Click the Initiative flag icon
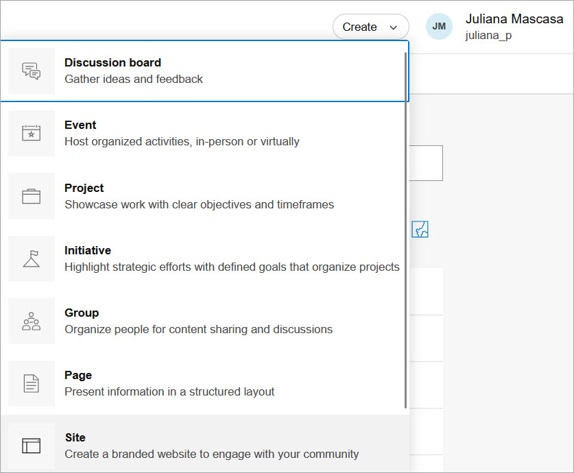The image size is (574, 473). [31, 258]
